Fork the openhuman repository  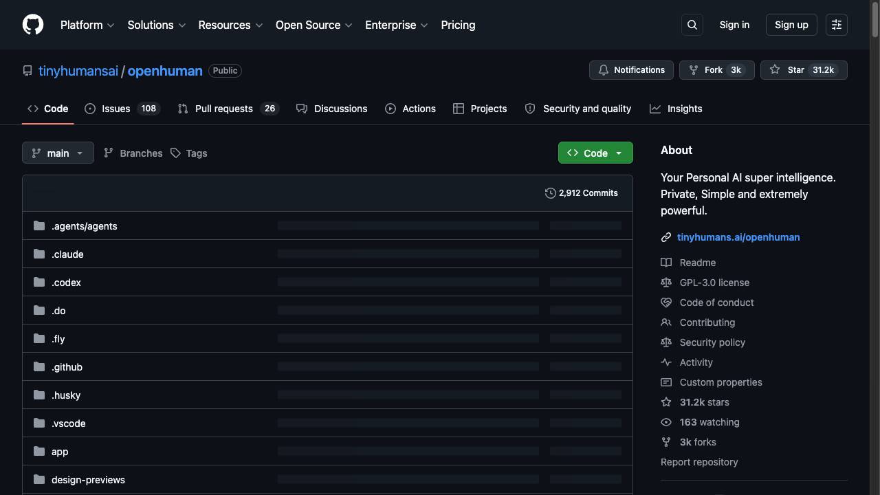click(x=717, y=70)
